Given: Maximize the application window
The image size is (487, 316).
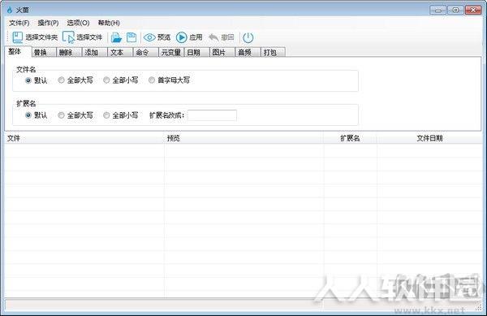Looking at the screenshot, I should click(455, 10).
